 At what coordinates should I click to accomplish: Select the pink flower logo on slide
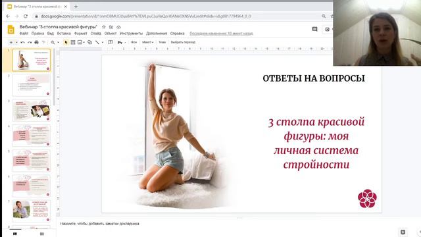[x=367, y=199]
